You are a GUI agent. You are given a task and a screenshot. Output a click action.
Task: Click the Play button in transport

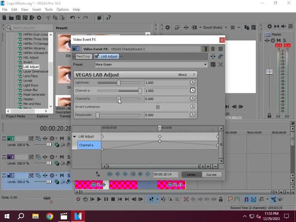coord(99,199)
